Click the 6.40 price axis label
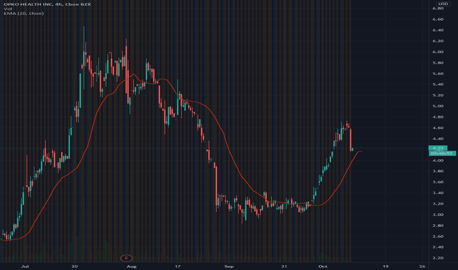Image resolution: width=458 pixels, height=270 pixels. (438, 30)
